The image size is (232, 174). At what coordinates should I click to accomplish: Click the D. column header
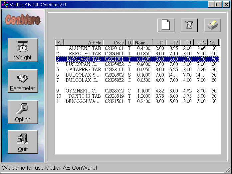coord(129,42)
